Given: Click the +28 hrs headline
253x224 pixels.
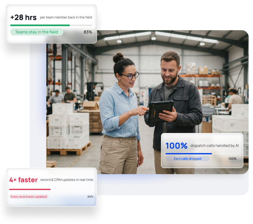Looking at the screenshot, I should (x=24, y=17).
